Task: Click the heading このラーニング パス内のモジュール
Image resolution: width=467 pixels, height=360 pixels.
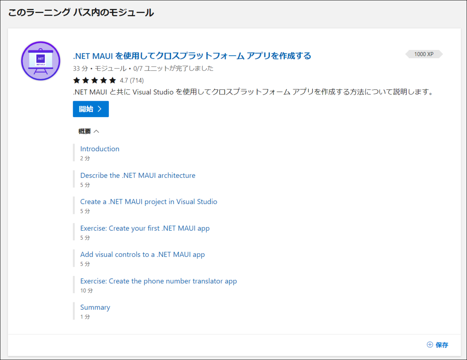Action: 81,12
